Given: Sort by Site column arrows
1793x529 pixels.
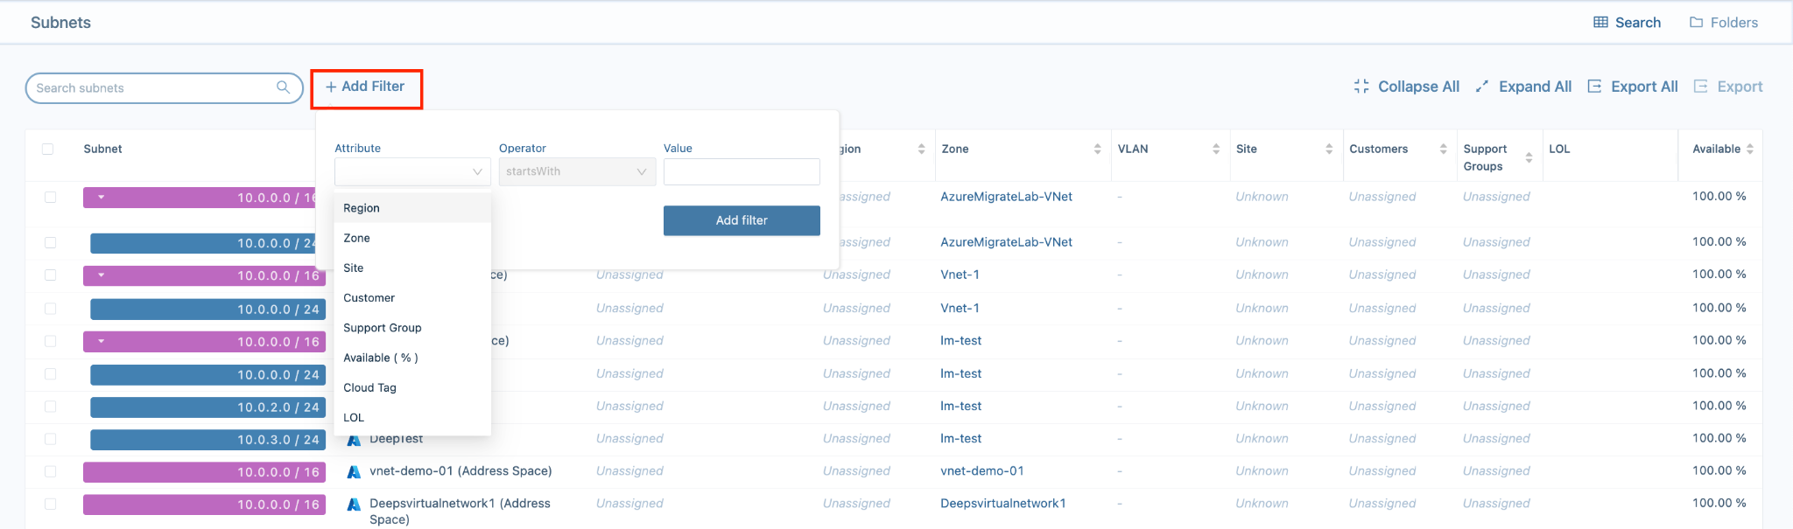Looking at the screenshot, I should (1328, 150).
